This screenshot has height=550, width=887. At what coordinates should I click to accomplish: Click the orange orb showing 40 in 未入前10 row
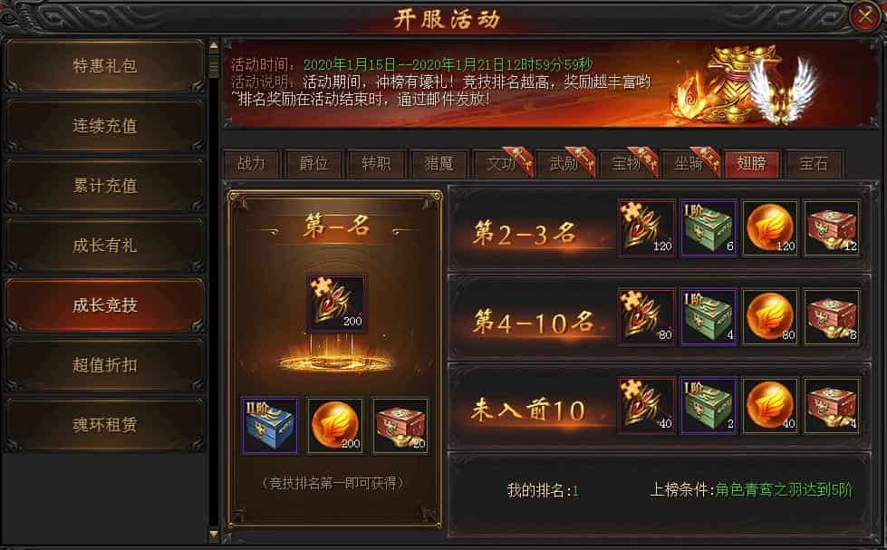770,406
